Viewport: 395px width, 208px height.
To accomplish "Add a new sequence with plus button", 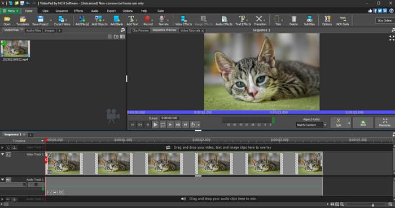I will point(30,135).
